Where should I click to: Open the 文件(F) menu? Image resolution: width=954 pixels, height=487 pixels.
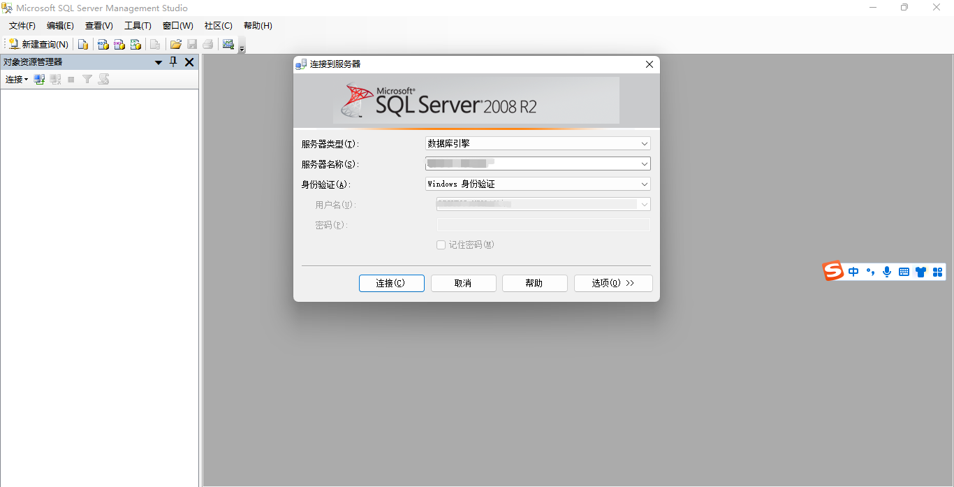(x=22, y=26)
